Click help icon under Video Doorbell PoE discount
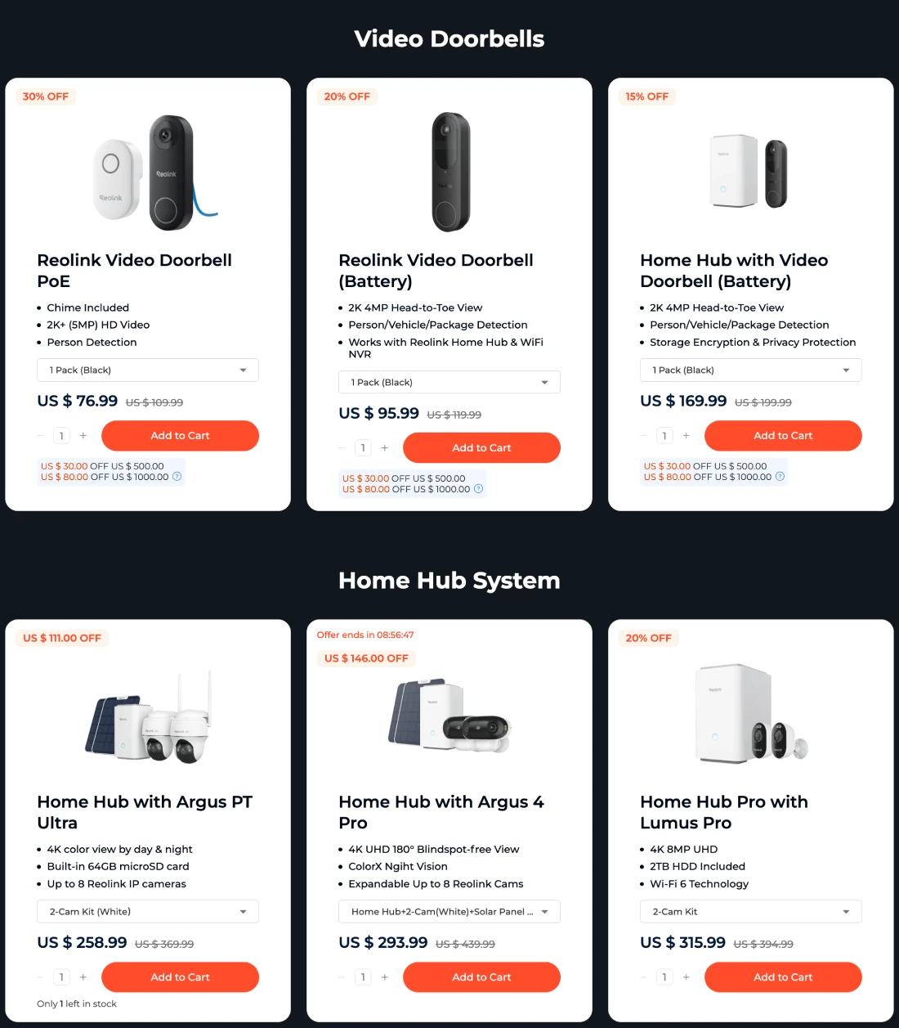This screenshot has width=899, height=1028. 177,477
